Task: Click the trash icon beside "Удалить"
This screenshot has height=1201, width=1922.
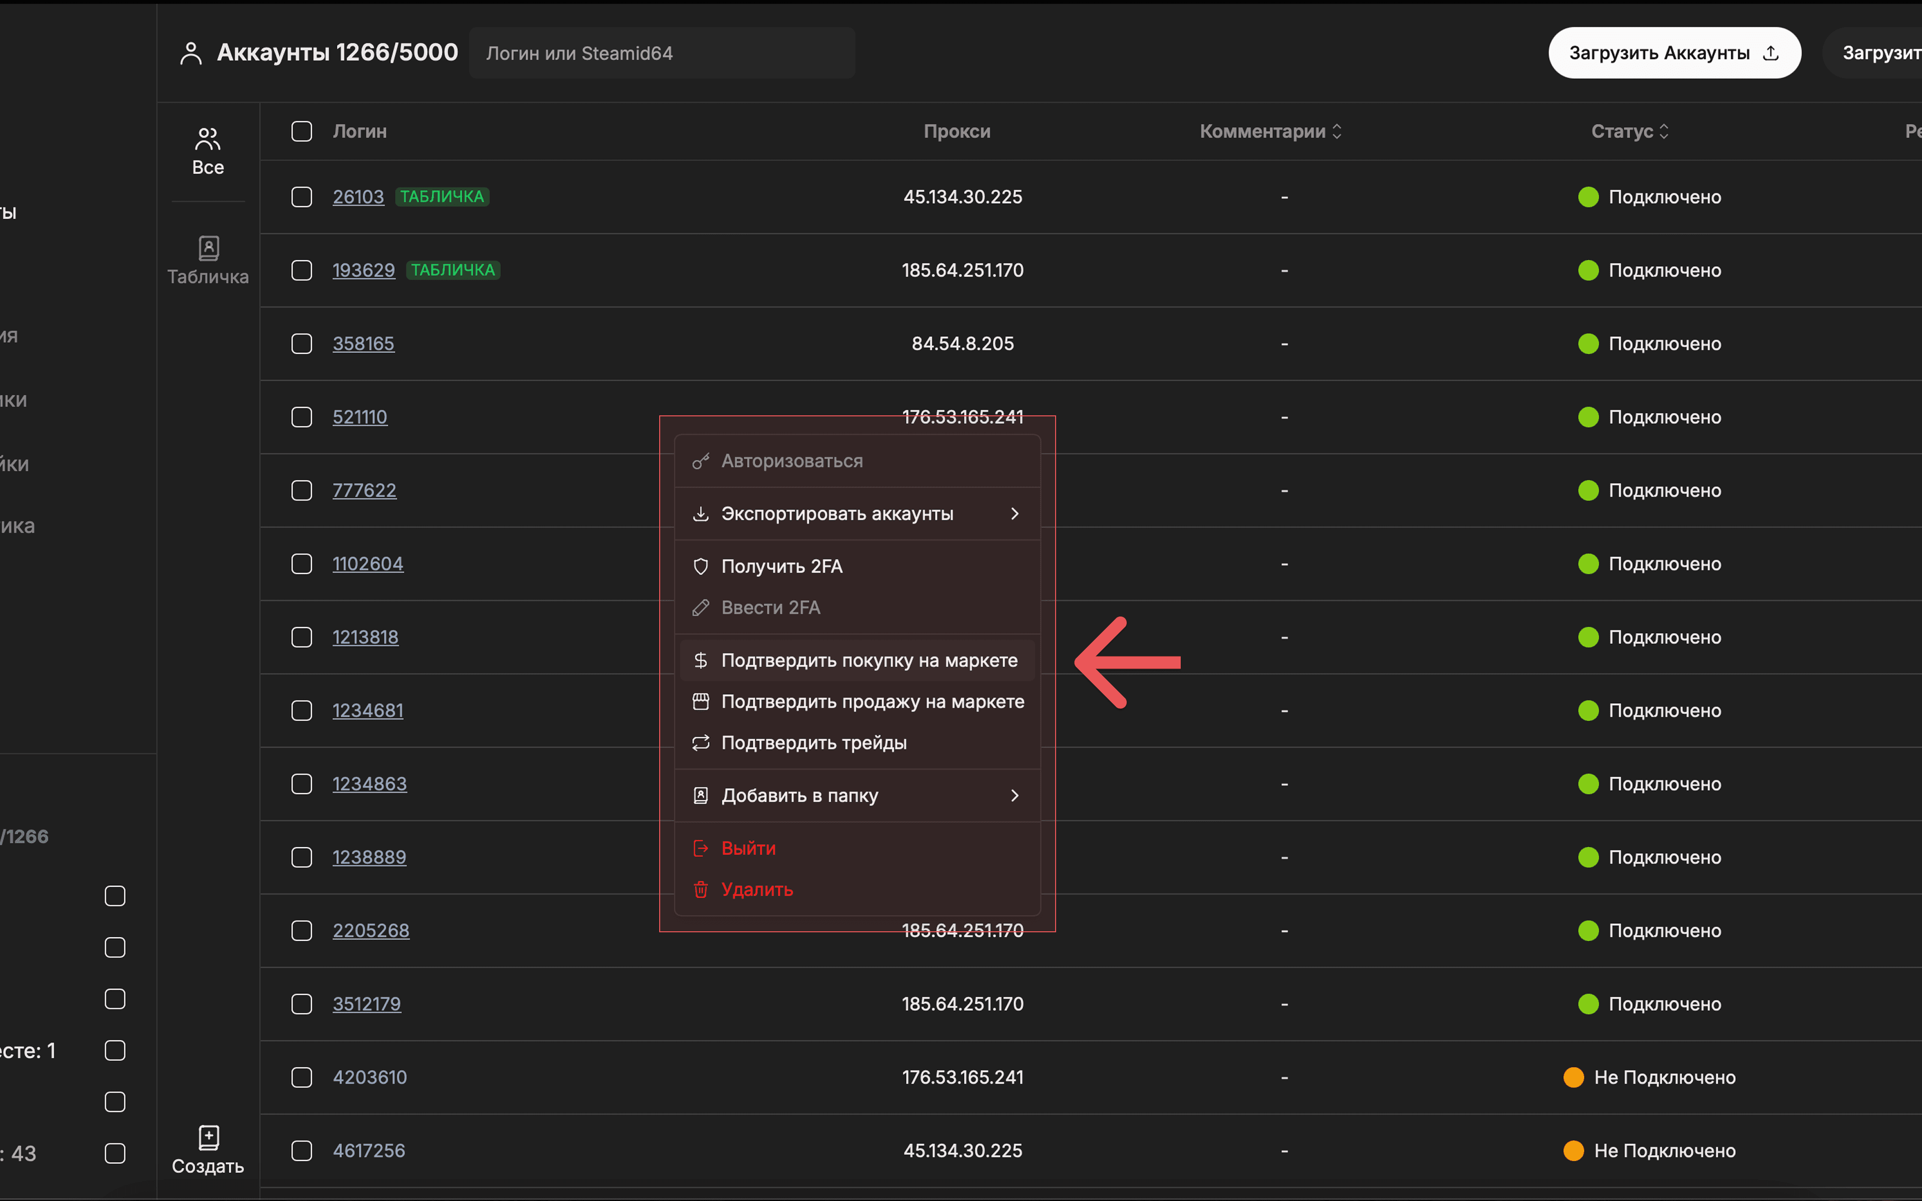Action: pos(701,890)
